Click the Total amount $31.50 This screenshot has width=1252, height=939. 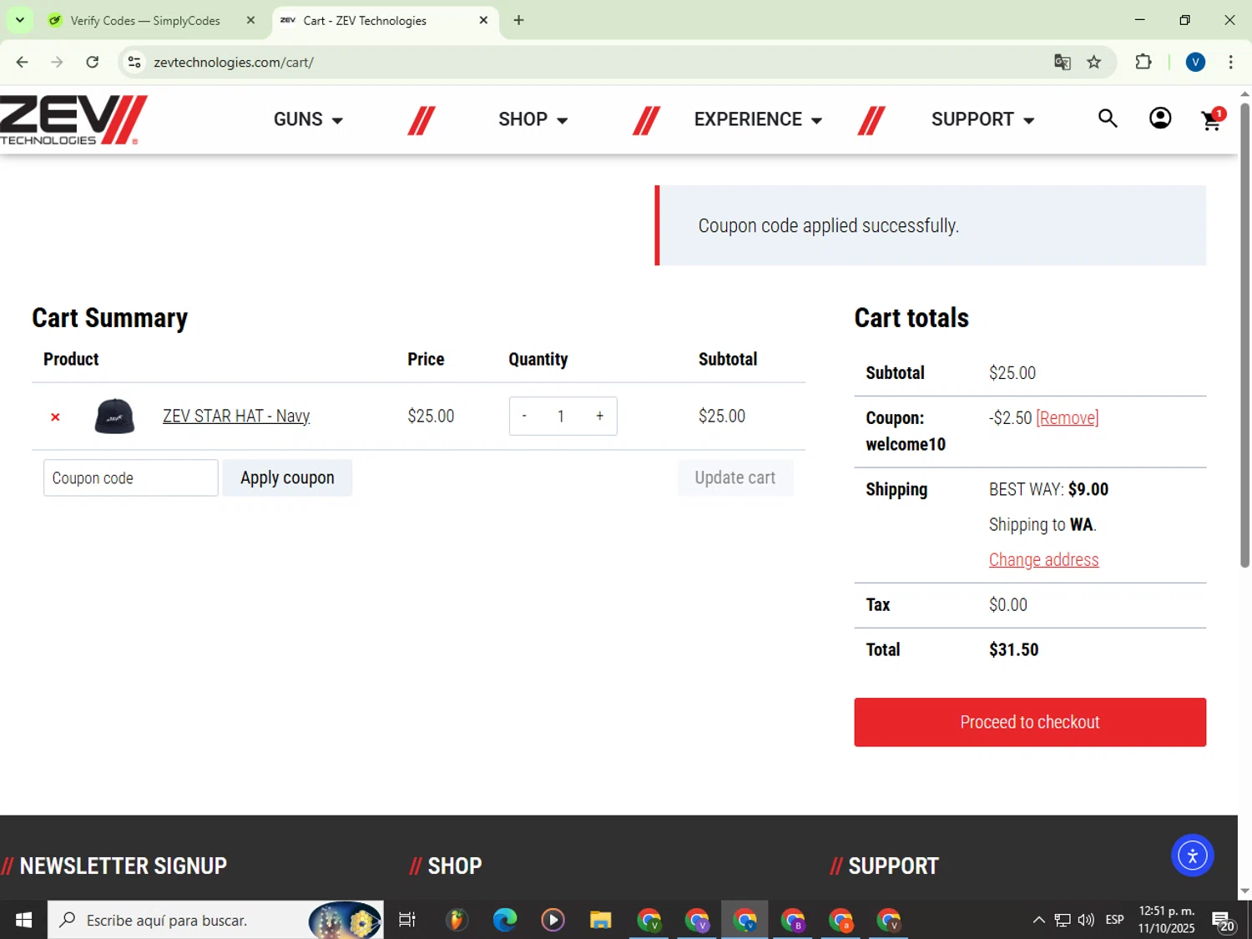[1014, 649]
